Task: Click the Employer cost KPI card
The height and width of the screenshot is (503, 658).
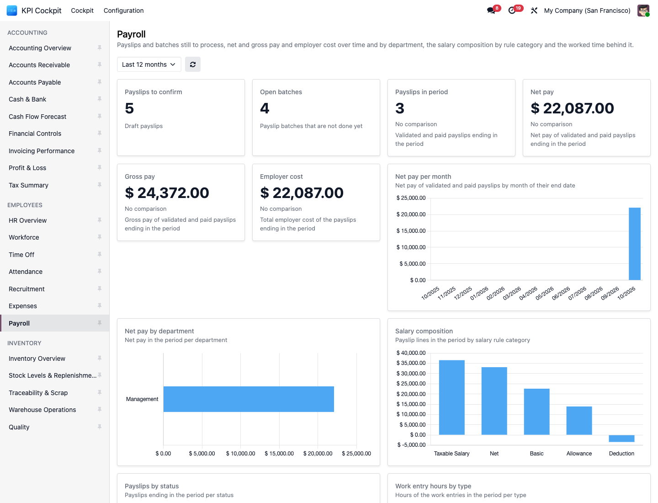Action: coord(316,202)
